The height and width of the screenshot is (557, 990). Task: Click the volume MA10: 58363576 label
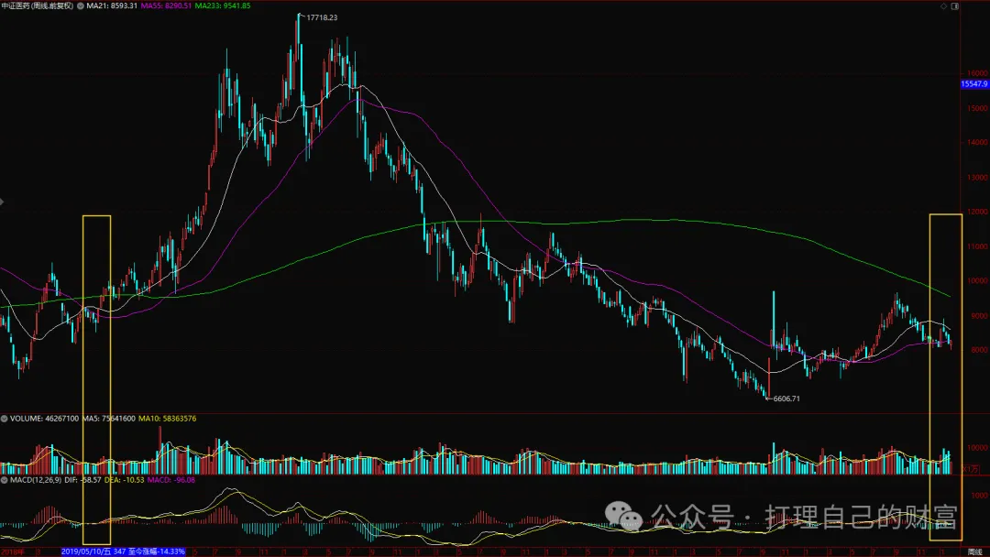coord(168,419)
